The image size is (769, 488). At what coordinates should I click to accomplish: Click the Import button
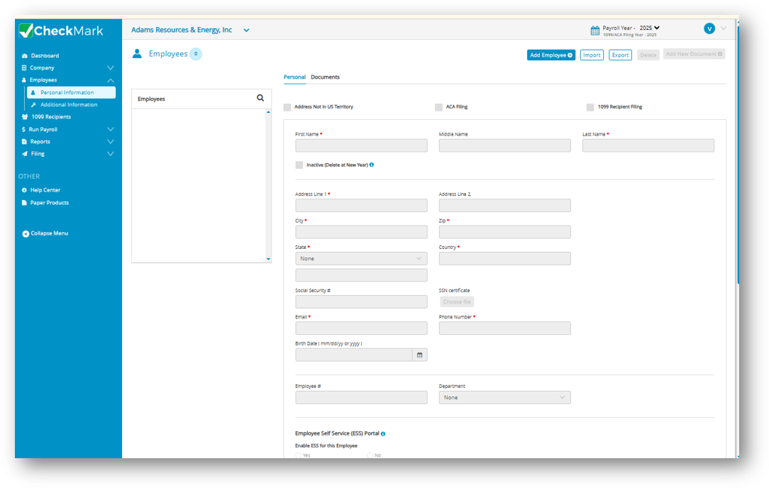tap(592, 55)
